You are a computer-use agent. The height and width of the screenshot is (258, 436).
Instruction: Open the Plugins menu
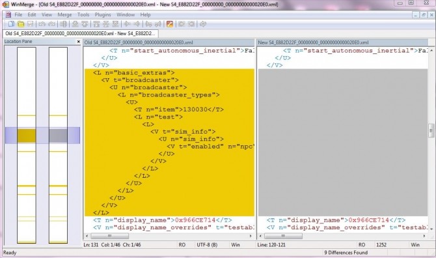tap(103, 14)
